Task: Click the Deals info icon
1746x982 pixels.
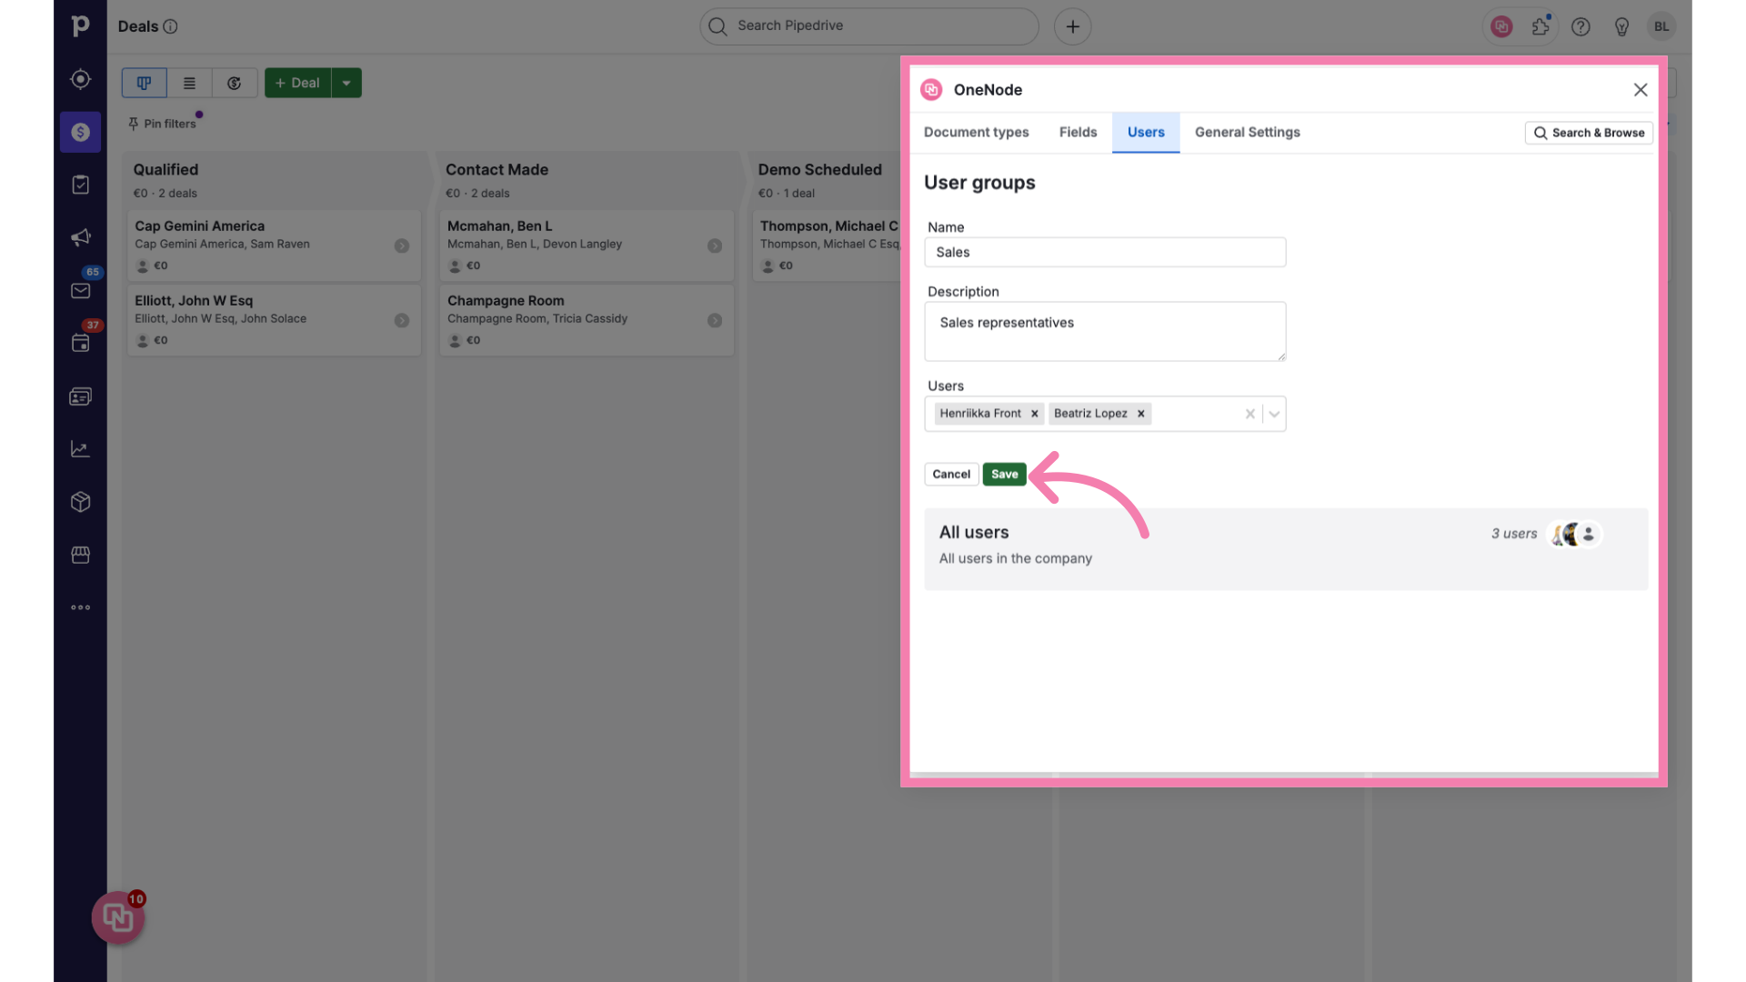Action: (170, 26)
